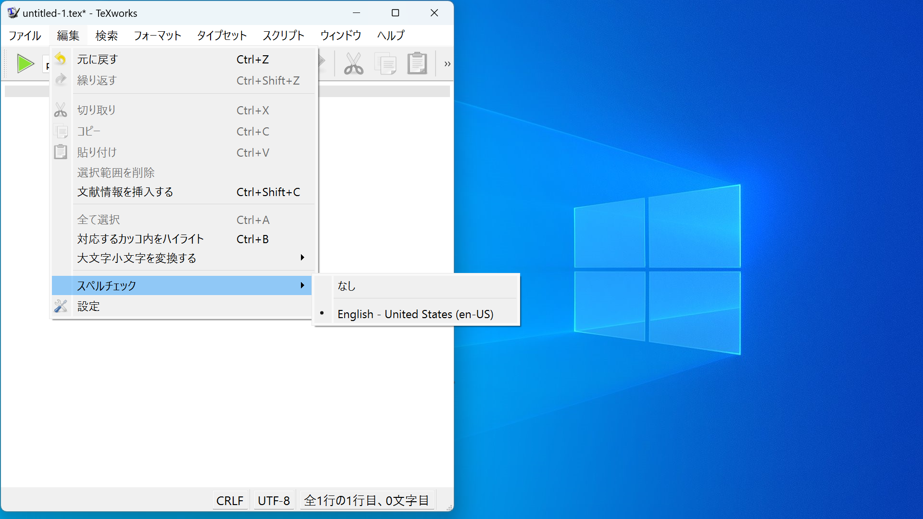Click the window resize grip corner
The image size is (923, 519).
pyautogui.click(x=449, y=507)
